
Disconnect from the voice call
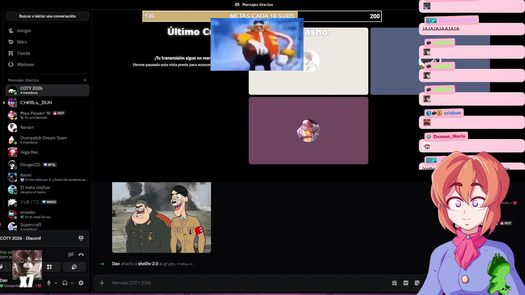pyautogui.click(x=81, y=254)
